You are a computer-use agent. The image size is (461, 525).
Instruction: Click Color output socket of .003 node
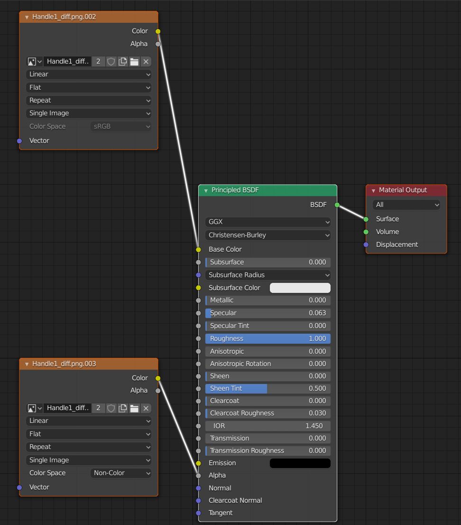point(158,378)
